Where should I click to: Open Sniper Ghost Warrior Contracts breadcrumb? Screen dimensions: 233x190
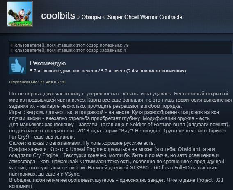pos(144,17)
